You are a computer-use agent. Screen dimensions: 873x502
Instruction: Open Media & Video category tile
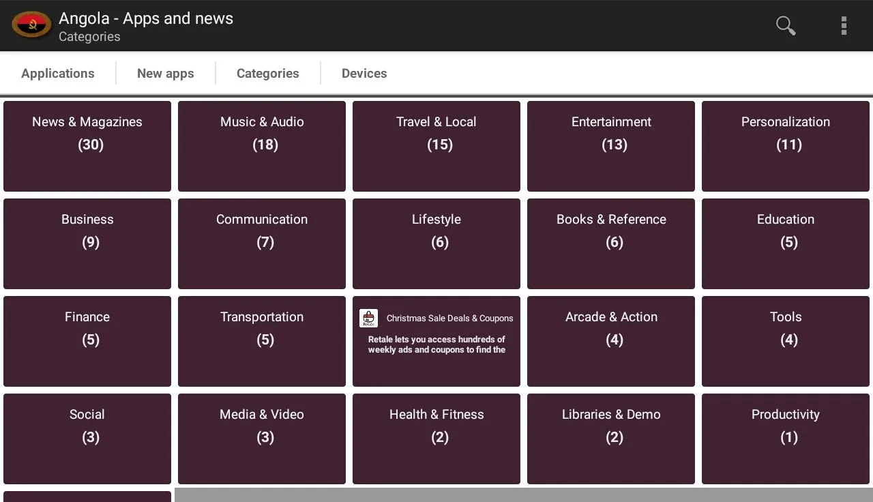[x=262, y=439]
